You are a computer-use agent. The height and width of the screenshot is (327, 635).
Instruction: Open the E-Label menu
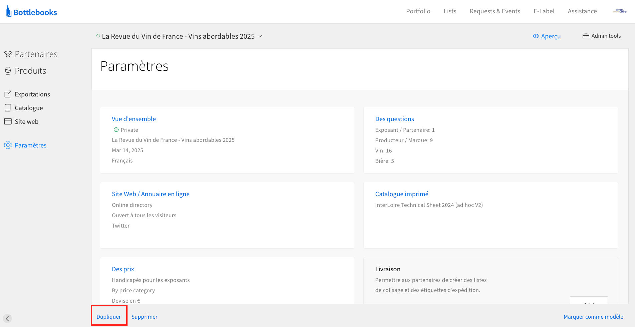click(x=544, y=11)
